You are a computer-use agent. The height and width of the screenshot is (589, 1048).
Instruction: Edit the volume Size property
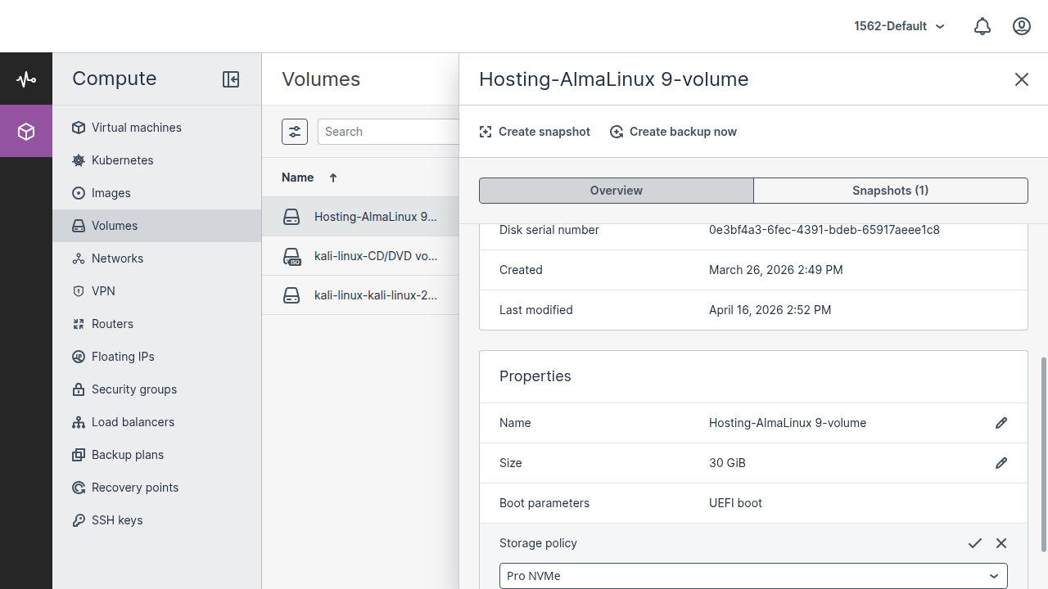click(x=1001, y=463)
